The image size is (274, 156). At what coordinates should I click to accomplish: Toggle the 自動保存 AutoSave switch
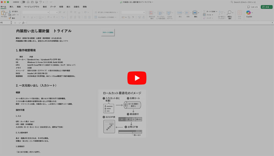pos(23,2)
